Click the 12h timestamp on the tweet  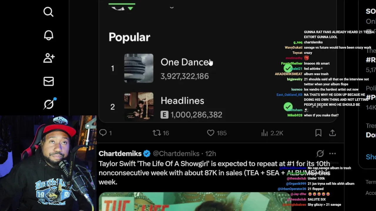[x=210, y=154]
